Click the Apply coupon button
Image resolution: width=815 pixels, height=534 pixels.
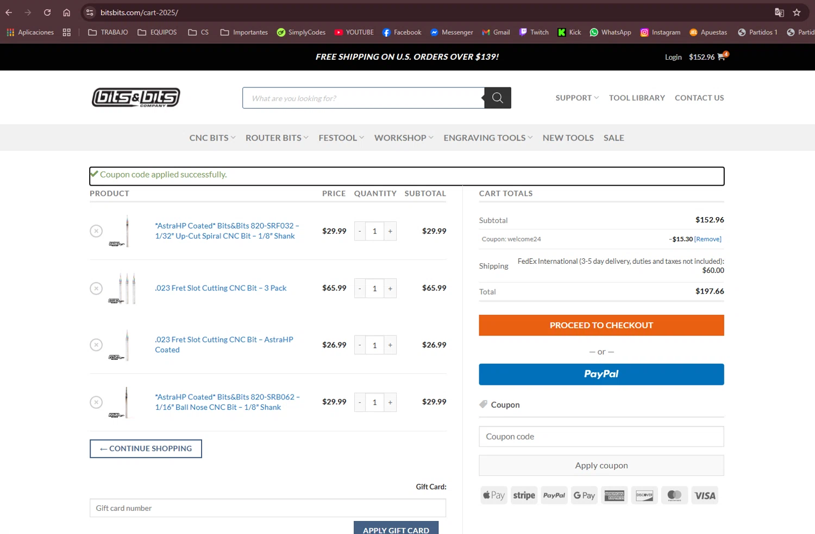click(x=601, y=466)
